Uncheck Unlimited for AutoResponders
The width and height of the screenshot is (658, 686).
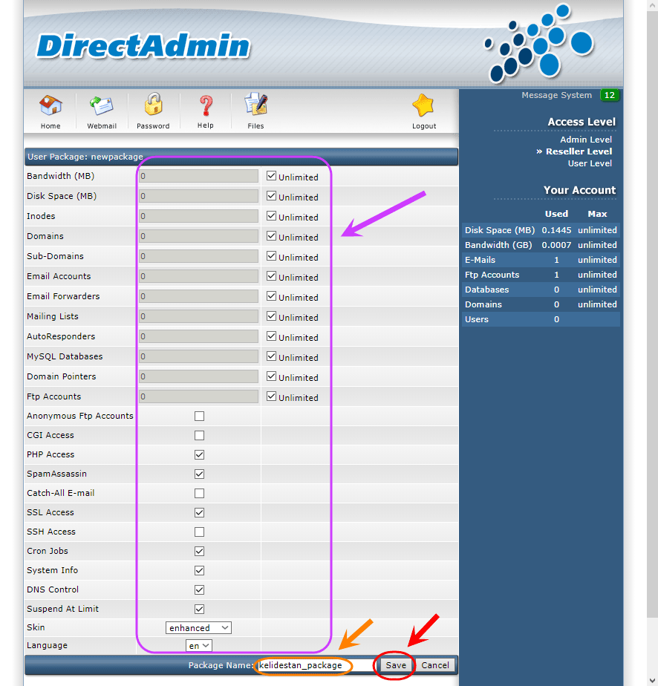coord(271,336)
